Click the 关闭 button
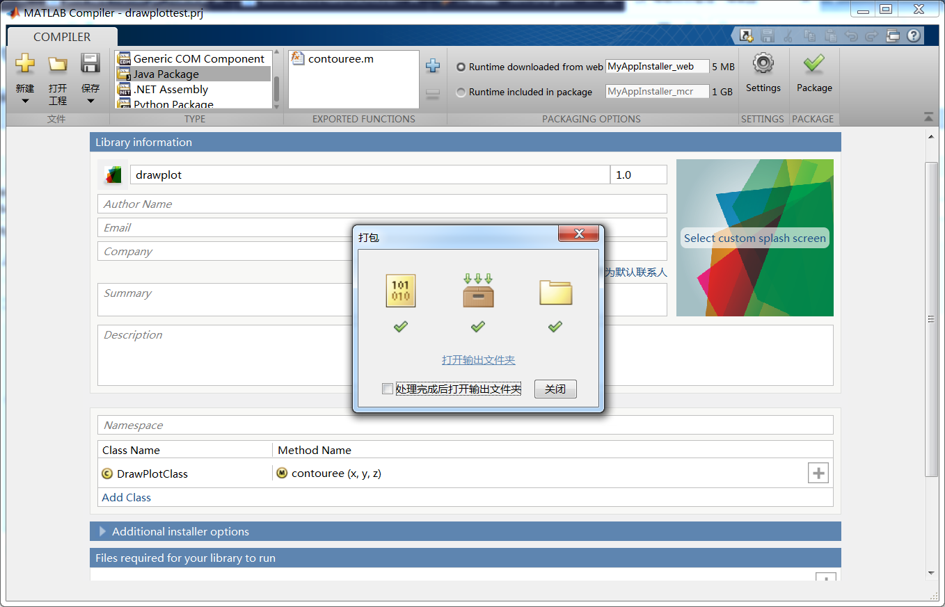This screenshot has height=607, width=945. [555, 389]
